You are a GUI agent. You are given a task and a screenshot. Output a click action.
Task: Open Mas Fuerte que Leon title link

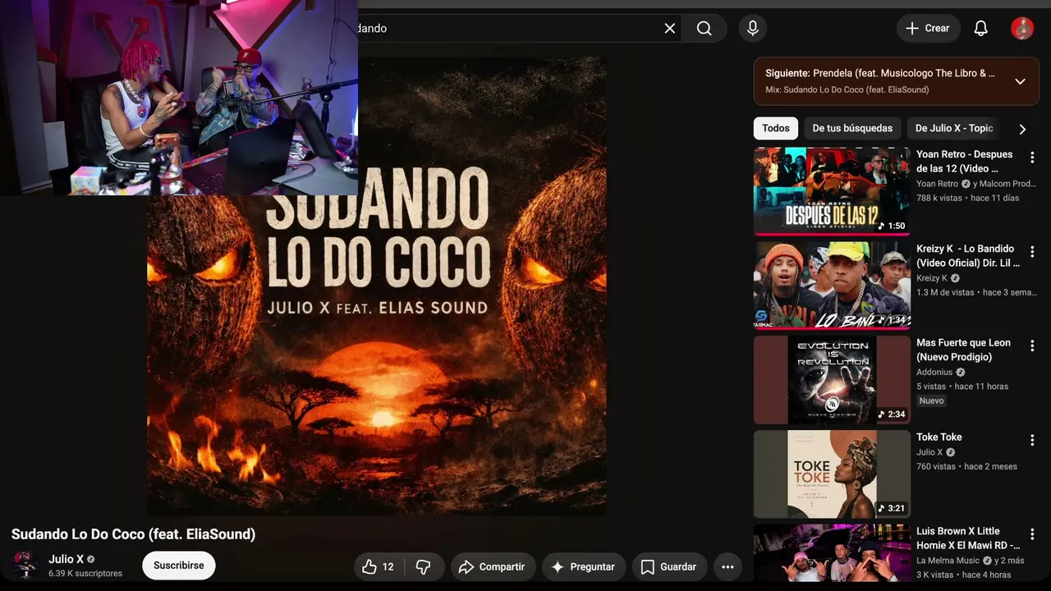(x=963, y=350)
